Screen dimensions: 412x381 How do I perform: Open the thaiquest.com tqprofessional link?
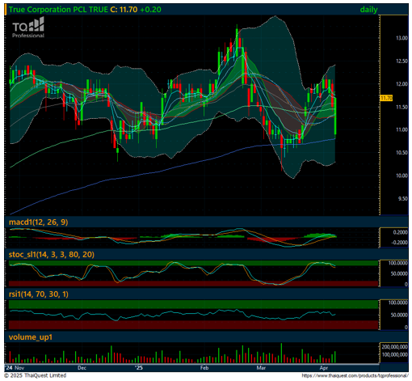point(355,375)
